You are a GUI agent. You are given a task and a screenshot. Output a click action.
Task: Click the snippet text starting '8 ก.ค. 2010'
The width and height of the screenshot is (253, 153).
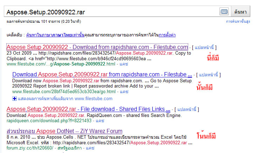(x=100, y=140)
